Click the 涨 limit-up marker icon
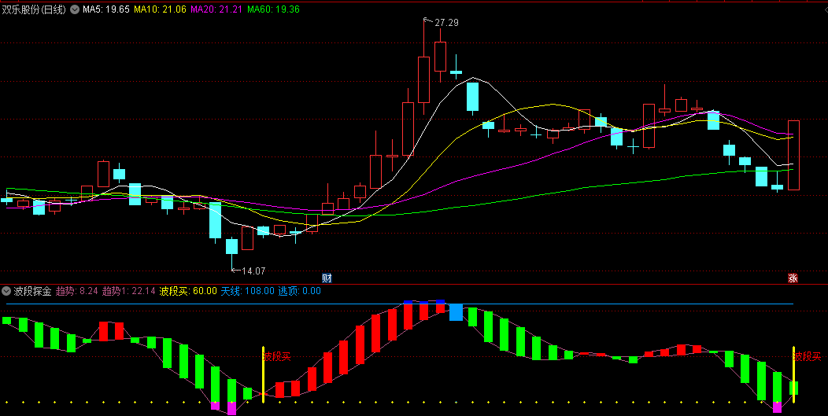 click(x=793, y=278)
